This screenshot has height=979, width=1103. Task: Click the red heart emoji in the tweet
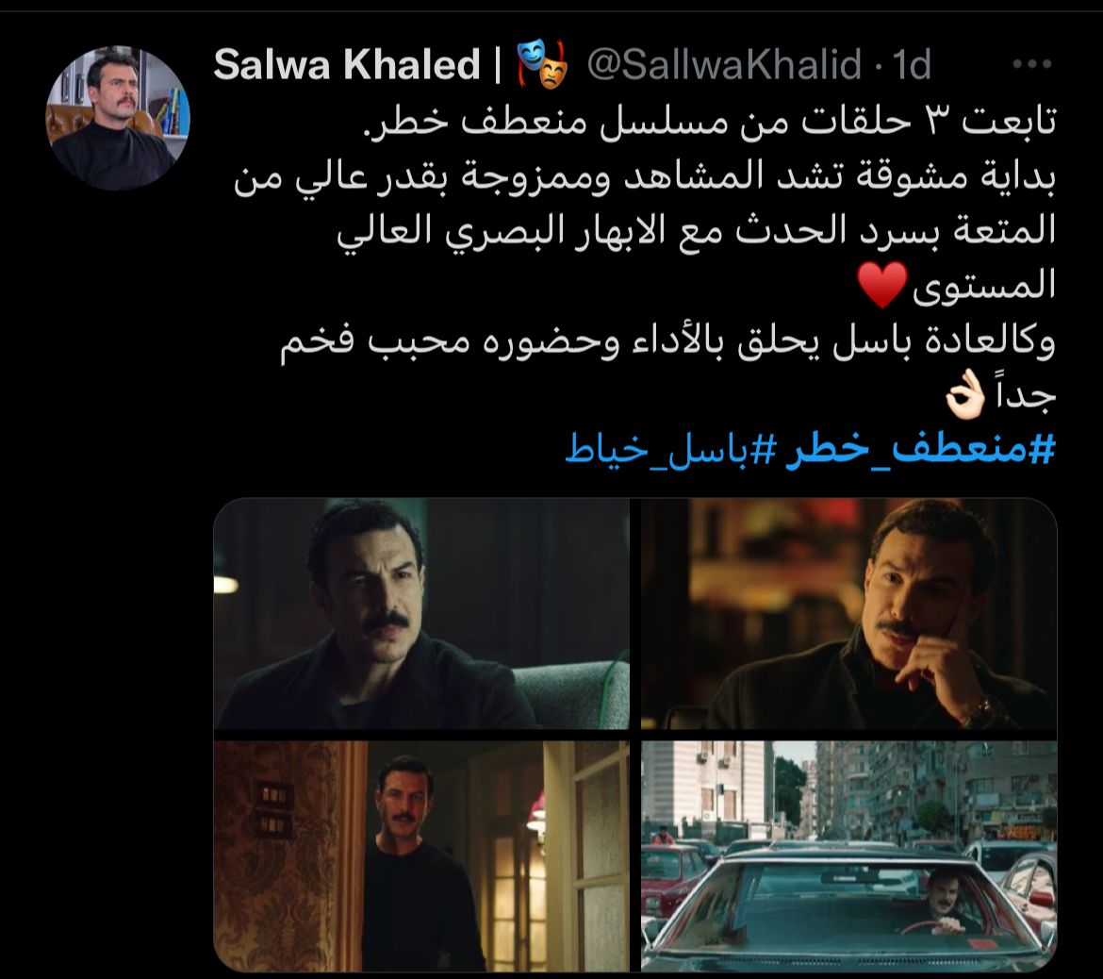(882, 285)
